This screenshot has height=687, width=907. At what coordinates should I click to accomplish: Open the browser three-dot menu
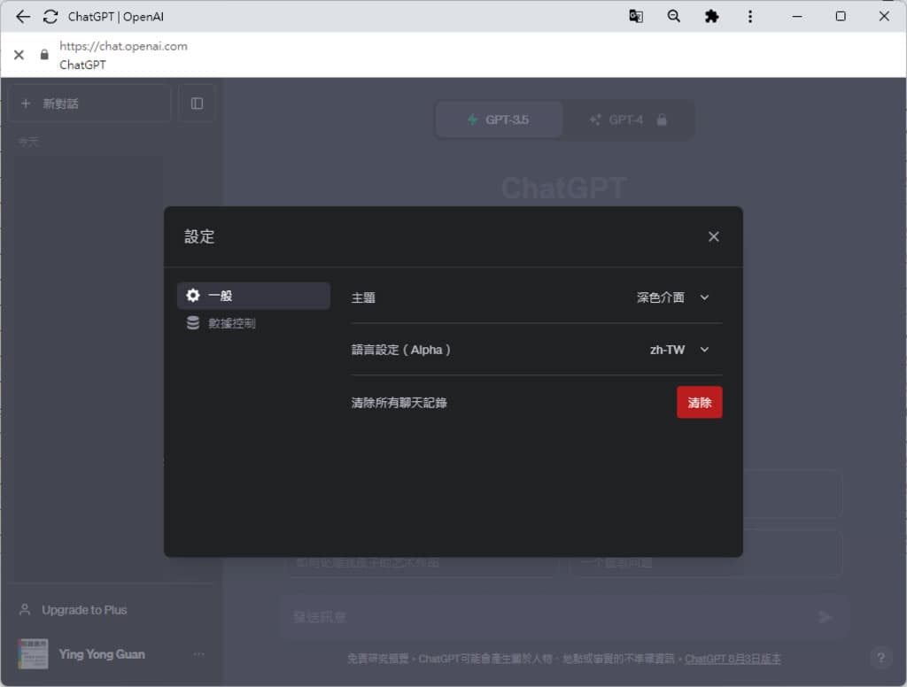[x=749, y=16]
